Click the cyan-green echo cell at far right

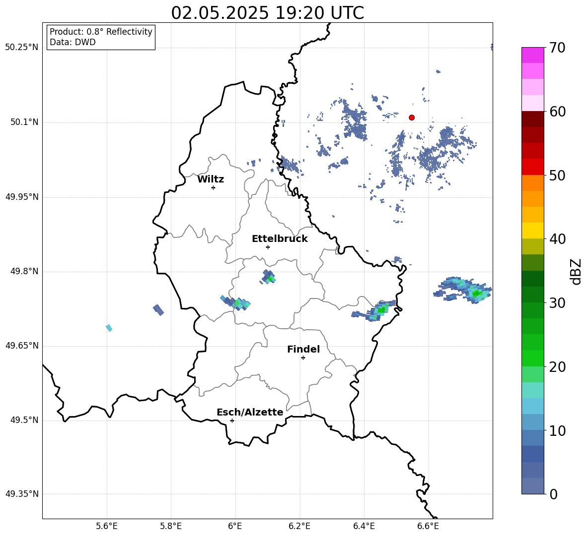tap(464, 290)
